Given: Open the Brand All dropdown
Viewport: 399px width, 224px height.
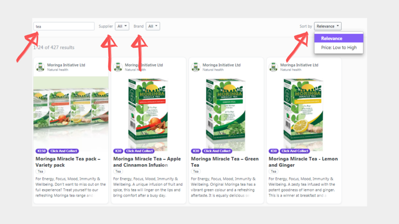Looking at the screenshot, I should pos(153,26).
